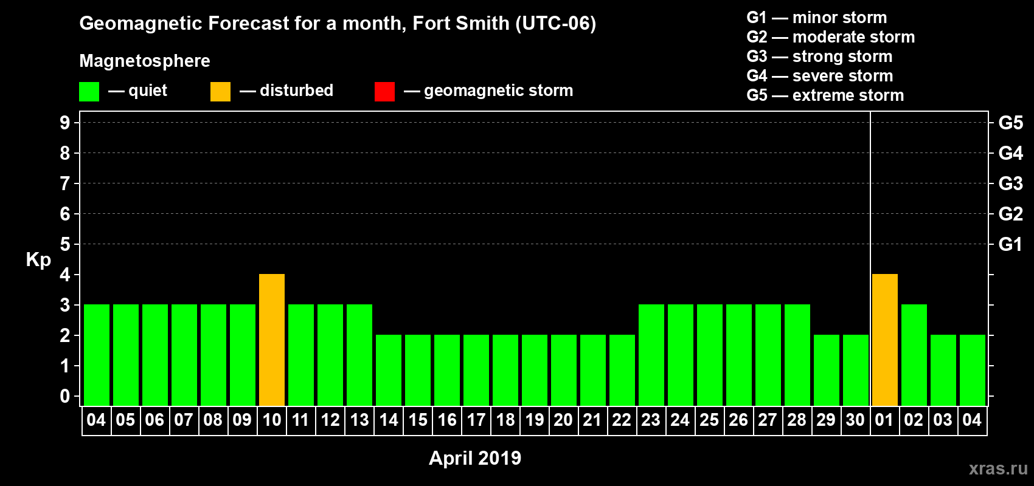This screenshot has height=486, width=1034.
Task: Click the Kp axis value 7
Action: pos(65,183)
